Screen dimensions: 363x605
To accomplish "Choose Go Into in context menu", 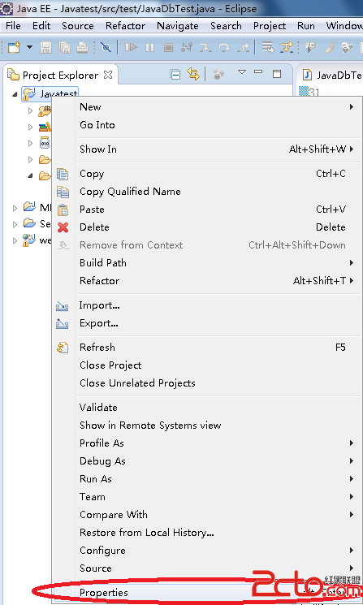I will coord(206,124).
